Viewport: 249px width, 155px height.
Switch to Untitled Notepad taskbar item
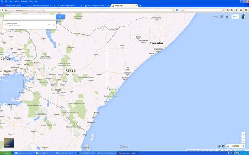coord(66,153)
